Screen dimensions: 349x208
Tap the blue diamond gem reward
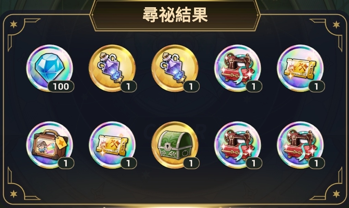(50, 68)
